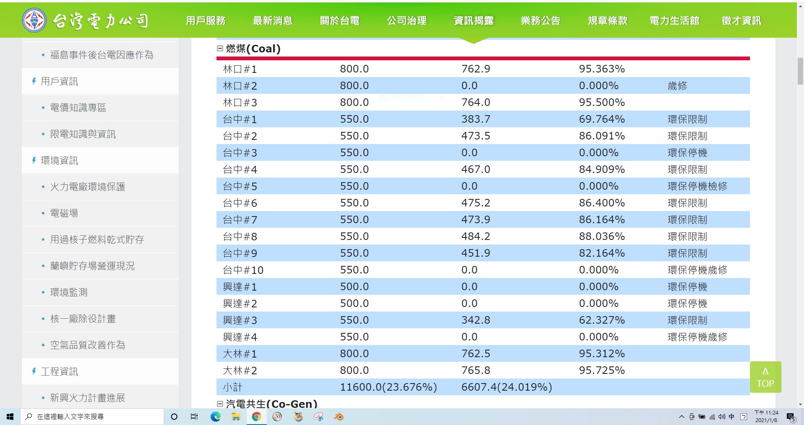
Task: Toggle the 中 input language indicator
Action: point(732,417)
